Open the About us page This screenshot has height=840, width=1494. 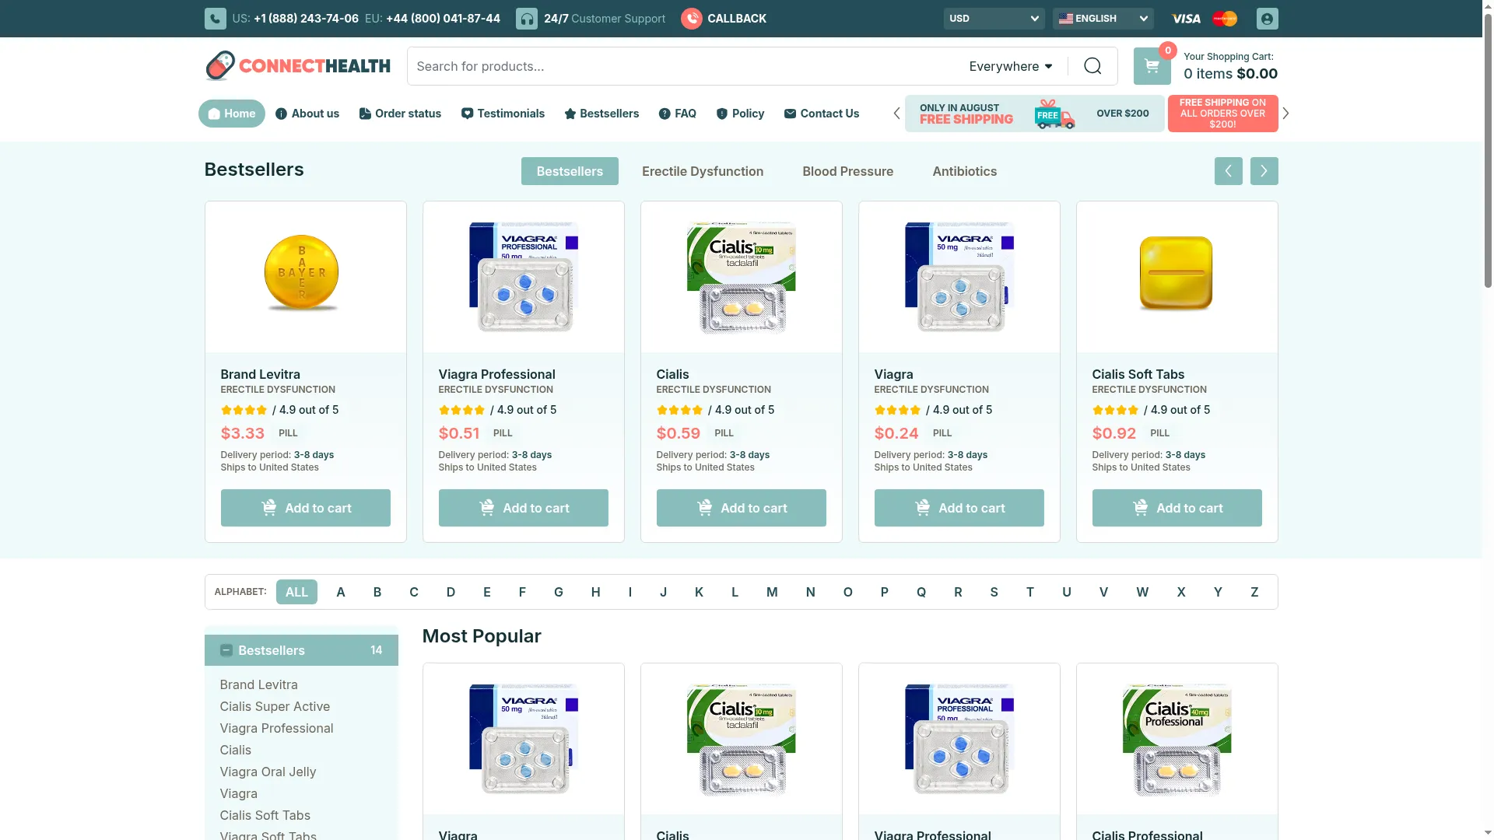pyautogui.click(x=307, y=114)
